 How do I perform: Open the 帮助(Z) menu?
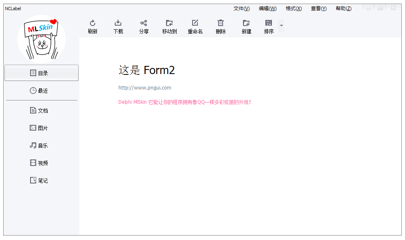[344, 9]
